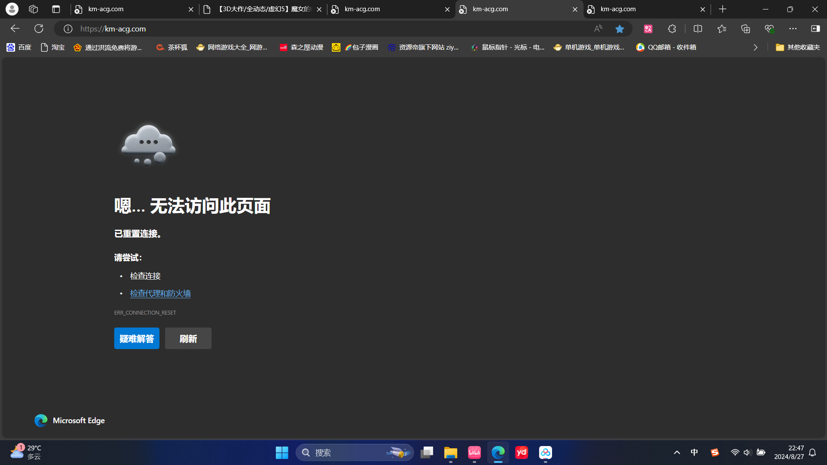
Task: Click the 检查代理和防火墙 link
Action: click(160, 293)
